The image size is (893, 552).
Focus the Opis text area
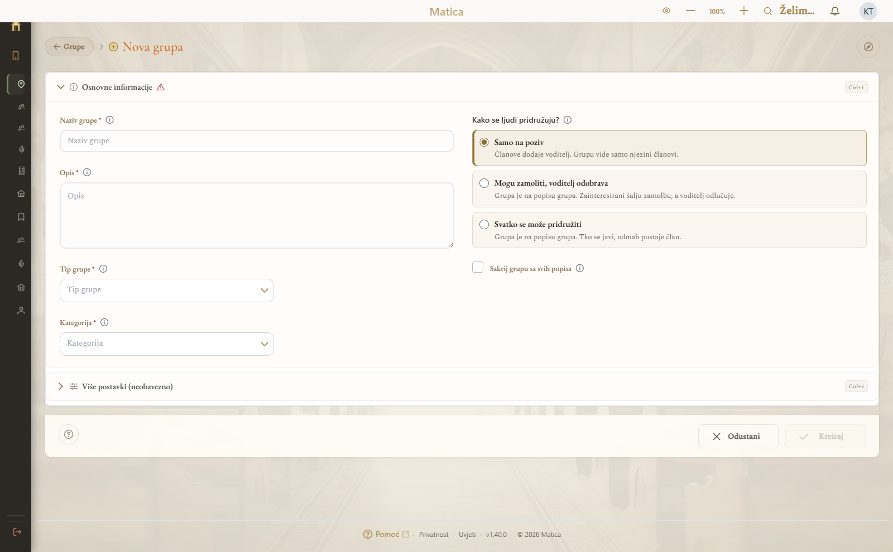(257, 215)
